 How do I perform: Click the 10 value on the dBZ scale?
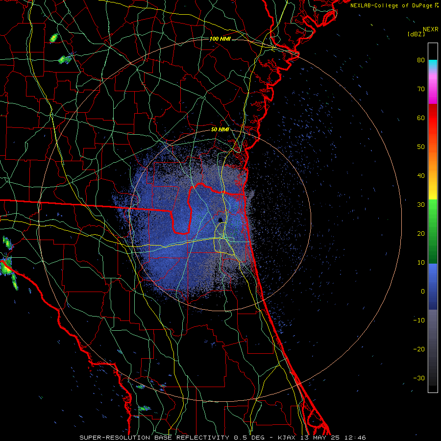421,263
